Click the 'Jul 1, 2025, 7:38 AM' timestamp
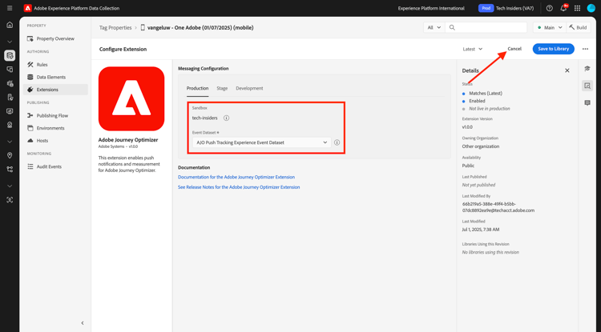 pos(481,230)
